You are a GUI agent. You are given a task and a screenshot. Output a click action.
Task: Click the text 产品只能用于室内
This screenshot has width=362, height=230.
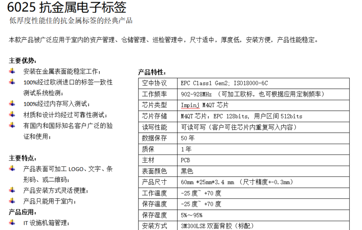click(49, 201)
